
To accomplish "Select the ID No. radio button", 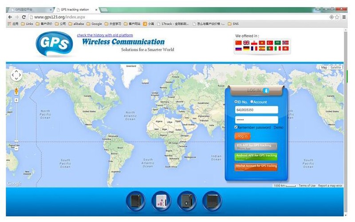I will (x=236, y=102).
